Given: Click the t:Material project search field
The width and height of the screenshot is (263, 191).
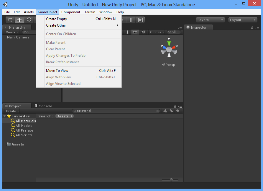Looking at the screenshot, I should click(x=116, y=111).
